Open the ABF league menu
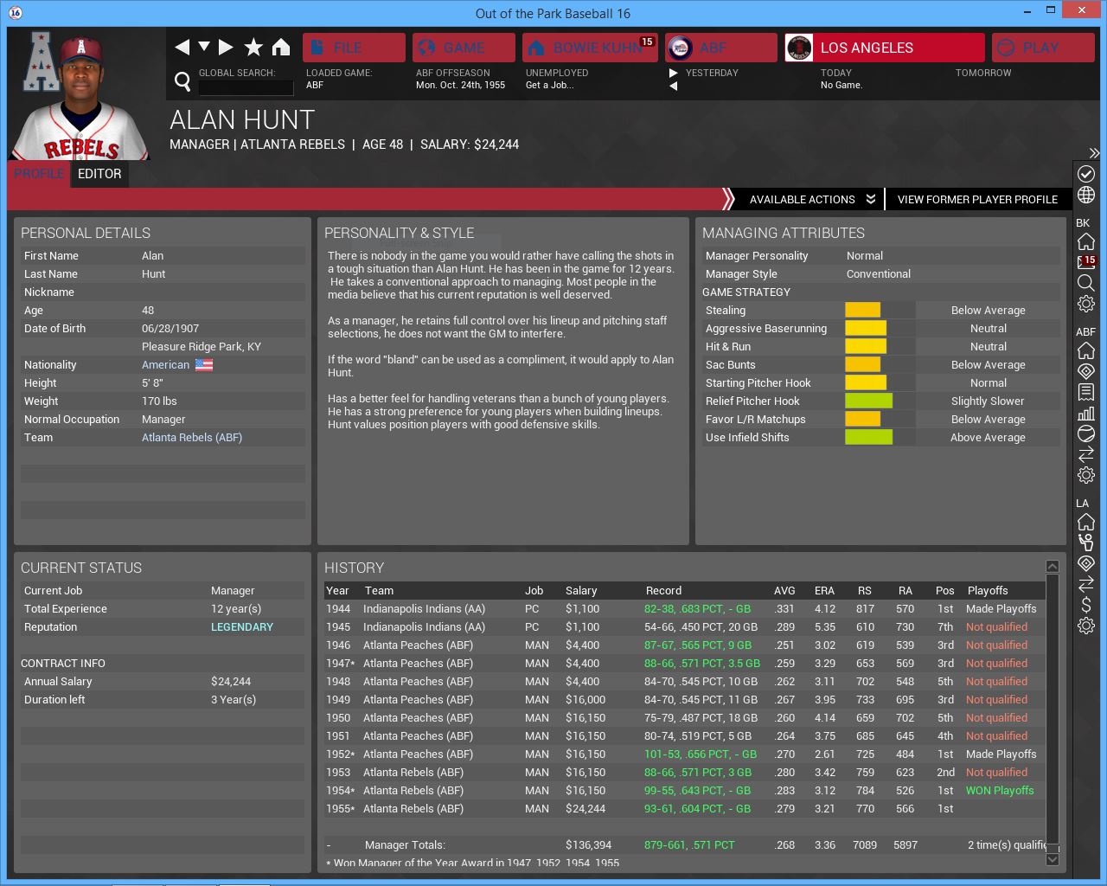The image size is (1107, 886). pos(721,48)
